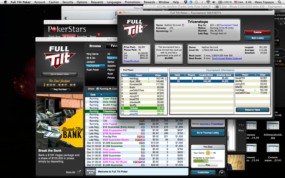The width and height of the screenshot is (285, 178).
Task: Open the Wi-Fi status icon
Action: click(208, 2)
